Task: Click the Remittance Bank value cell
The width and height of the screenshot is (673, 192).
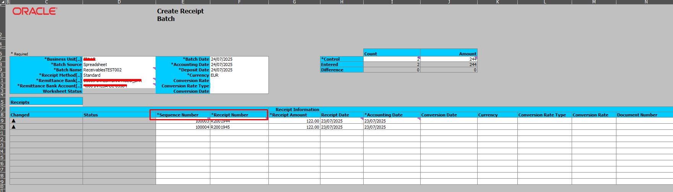Action: click(x=119, y=81)
